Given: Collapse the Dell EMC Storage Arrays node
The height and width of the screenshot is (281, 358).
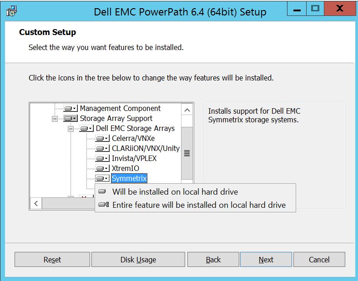Looking at the screenshot, I should [x=71, y=129].
